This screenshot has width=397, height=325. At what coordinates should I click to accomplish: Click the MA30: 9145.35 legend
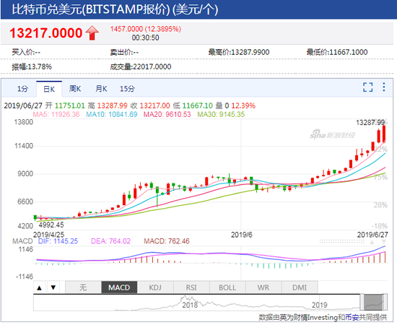point(221,115)
